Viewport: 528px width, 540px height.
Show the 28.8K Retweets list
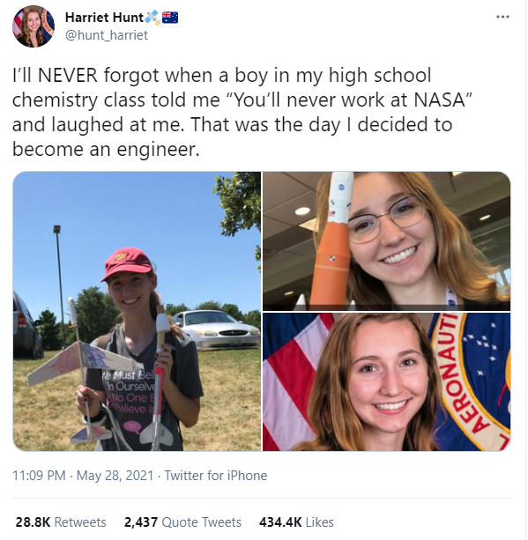tap(61, 522)
